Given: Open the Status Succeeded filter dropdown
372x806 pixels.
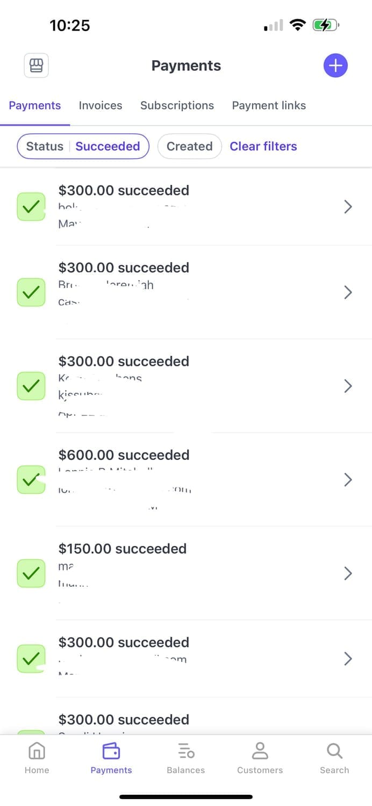Looking at the screenshot, I should pyautogui.click(x=83, y=146).
